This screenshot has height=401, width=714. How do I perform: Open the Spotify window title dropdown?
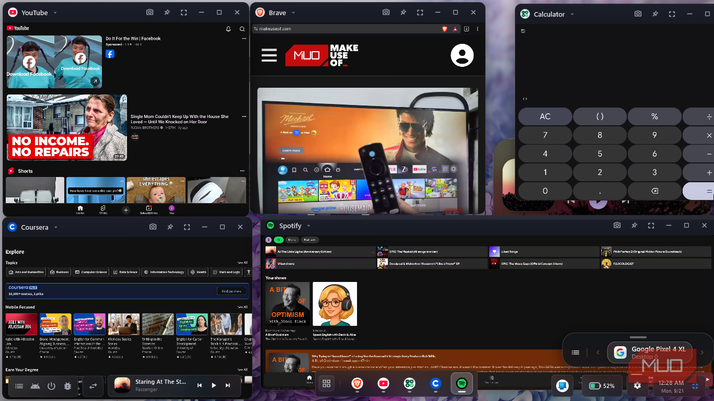point(308,226)
